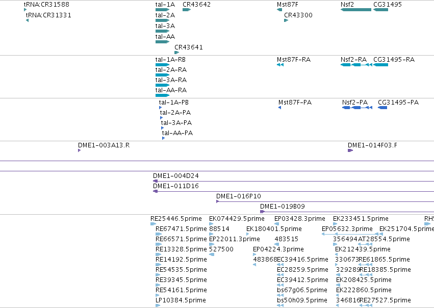Select the RE14192.5prime EST arrow
This screenshot has width=434, height=308.
[x=159, y=265]
